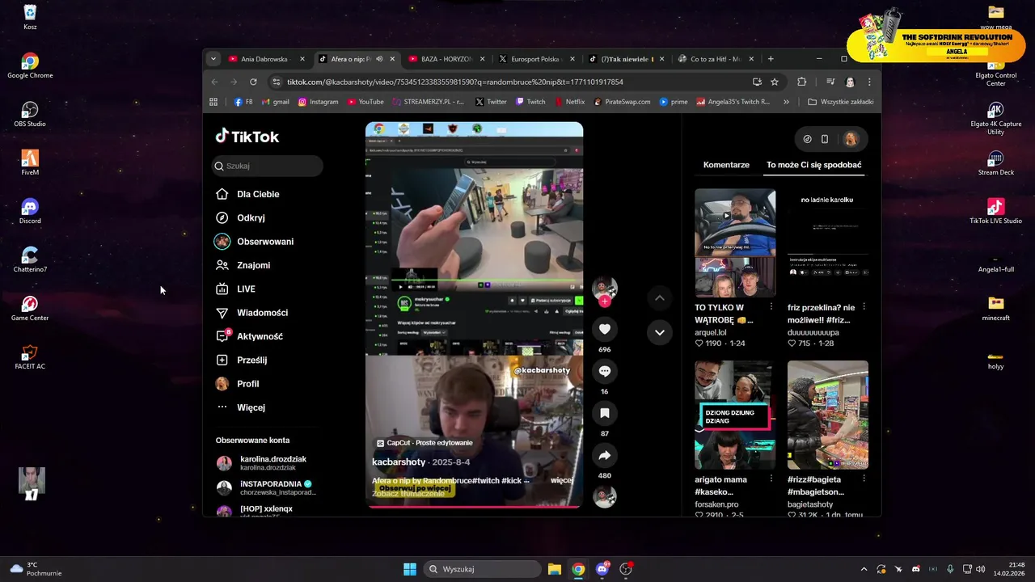Image resolution: width=1035 pixels, height=582 pixels.
Task: Click the TikTok logo
Action: coord(247,137)
